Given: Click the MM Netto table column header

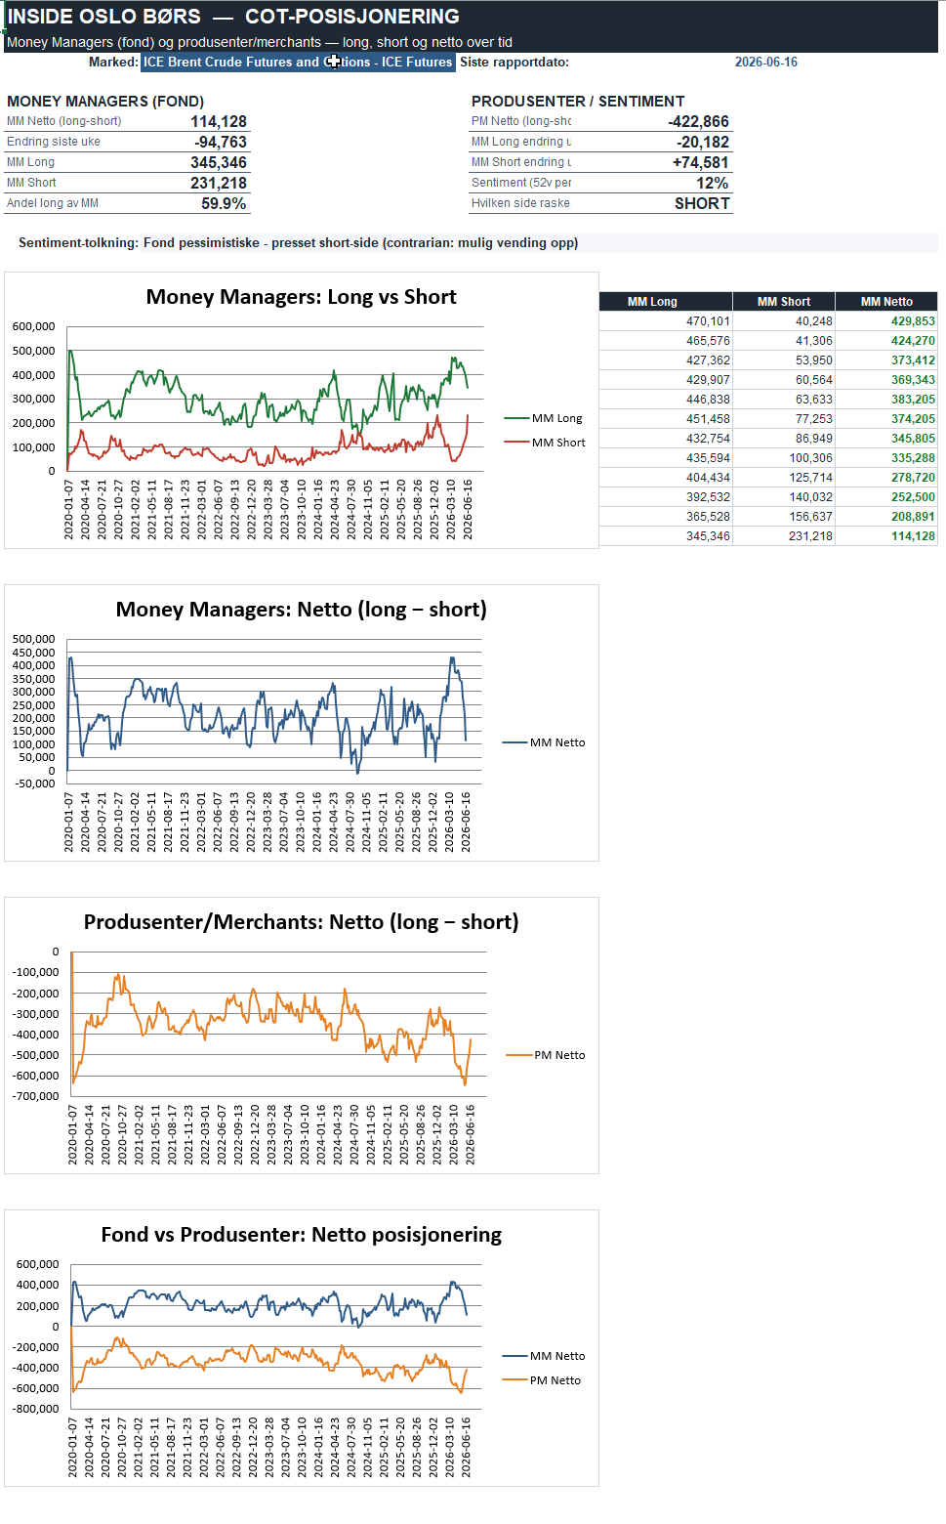Looking at the screenshot, I should [886, 302].
